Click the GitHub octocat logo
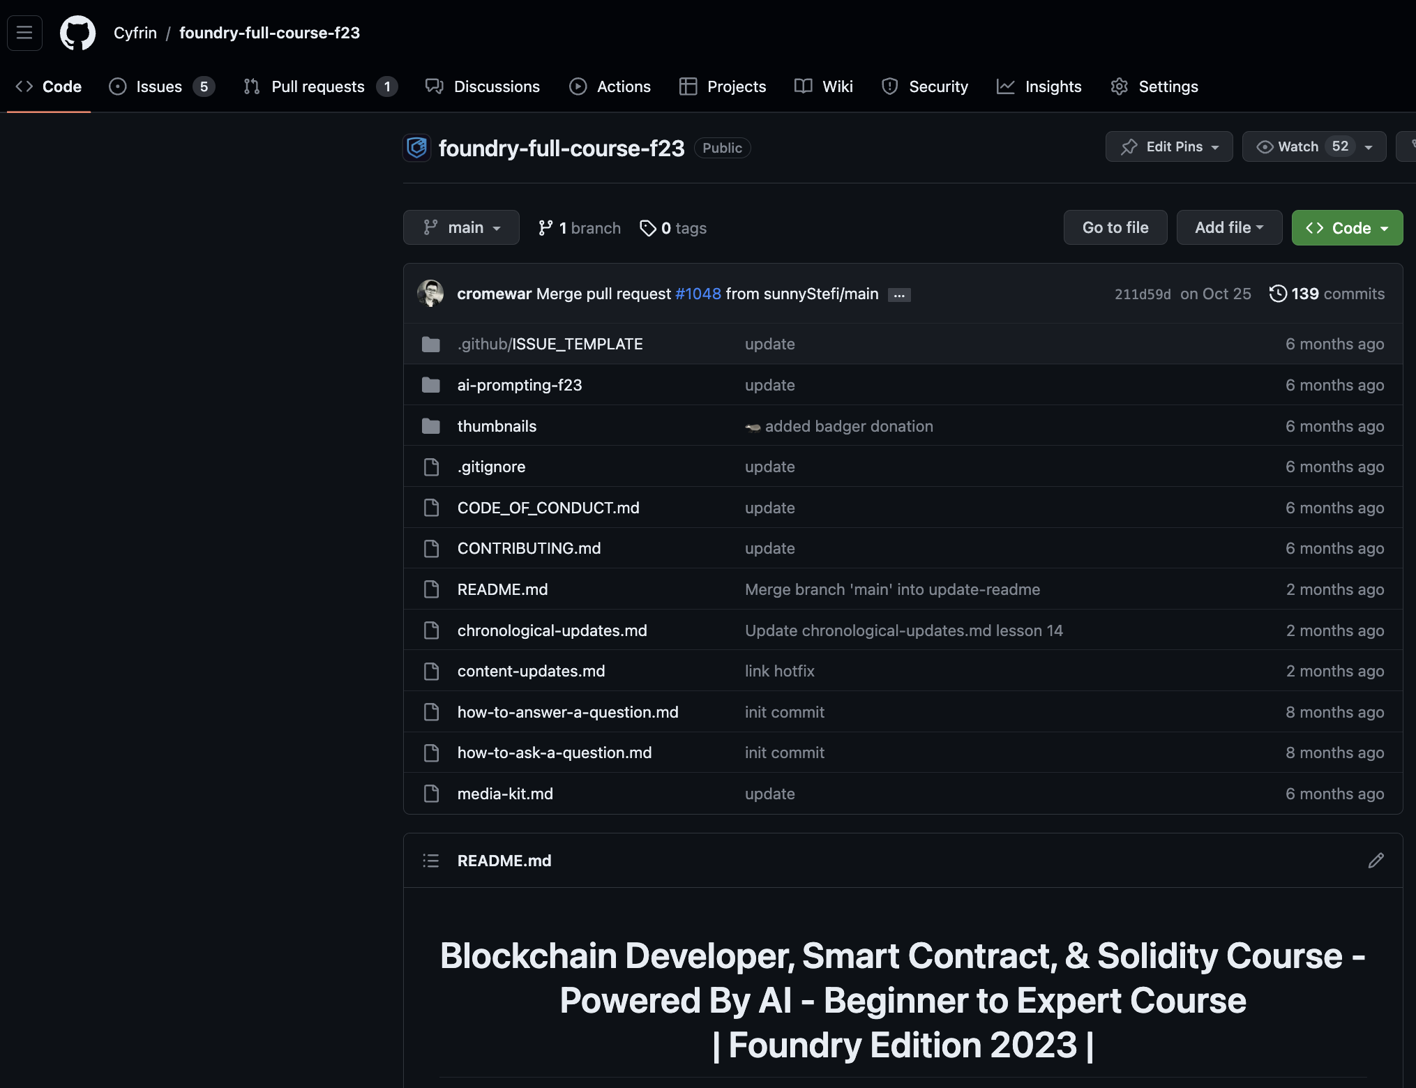The height and width of the screenshot is (1088, 1416). coord(77,33)
